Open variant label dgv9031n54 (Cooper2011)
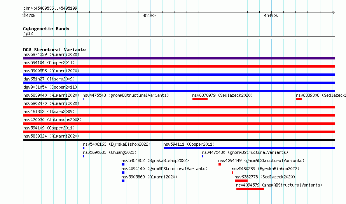This screenshot has height=204, width=346. (50, 87)
